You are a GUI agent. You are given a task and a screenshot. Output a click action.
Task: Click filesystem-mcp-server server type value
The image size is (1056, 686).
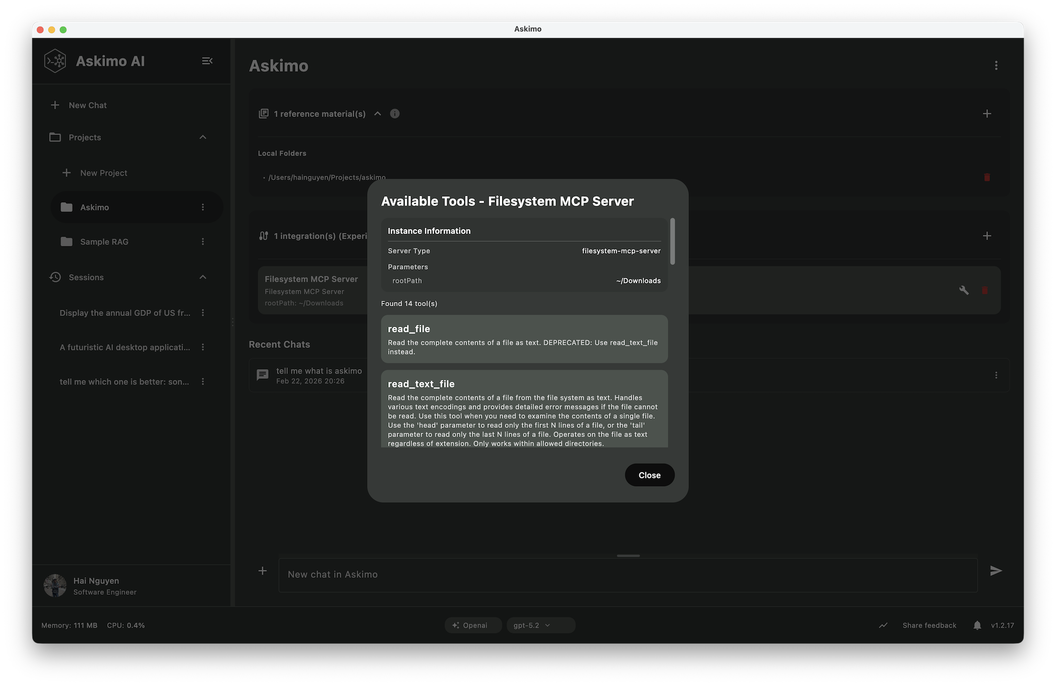click(x=621, y=251)
